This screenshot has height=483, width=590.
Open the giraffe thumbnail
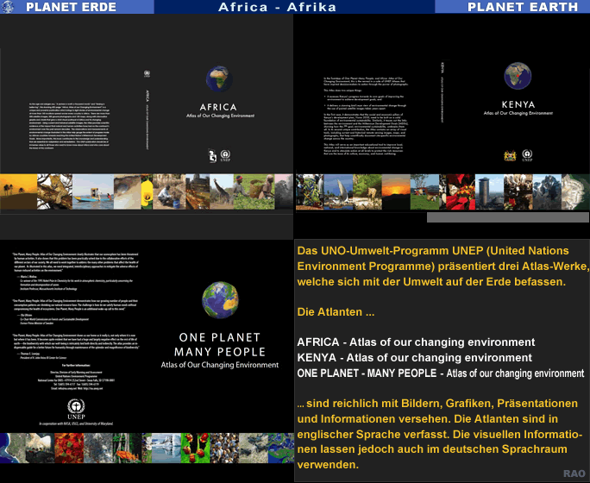pyautogui.click(x=221, y=191)
